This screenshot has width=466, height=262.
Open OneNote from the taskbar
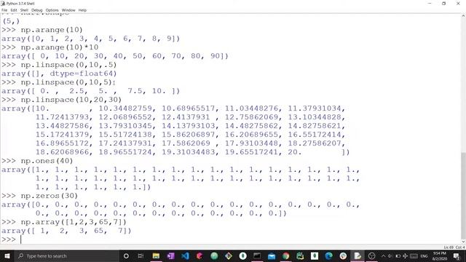tap(170, 255)
